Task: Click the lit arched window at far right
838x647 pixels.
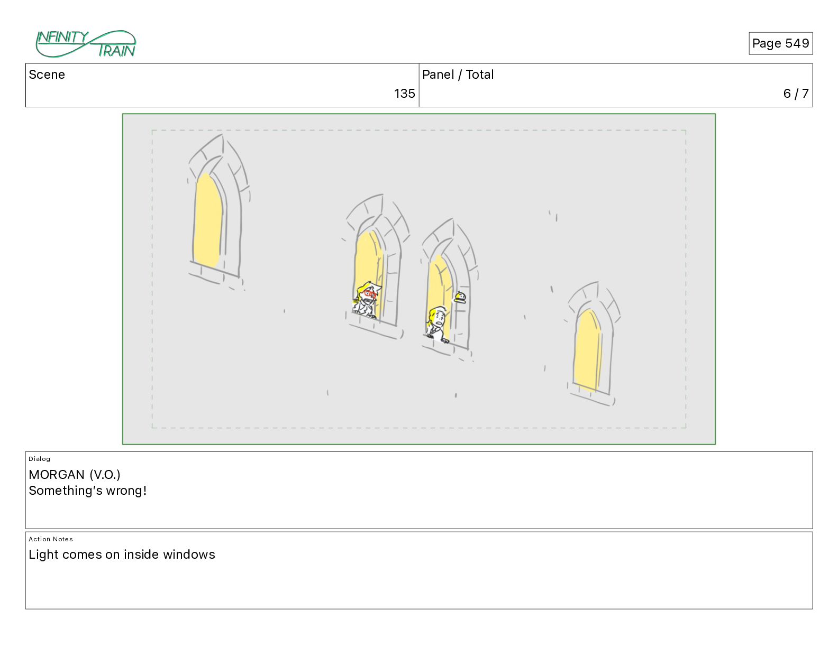Action: [593, 344]
